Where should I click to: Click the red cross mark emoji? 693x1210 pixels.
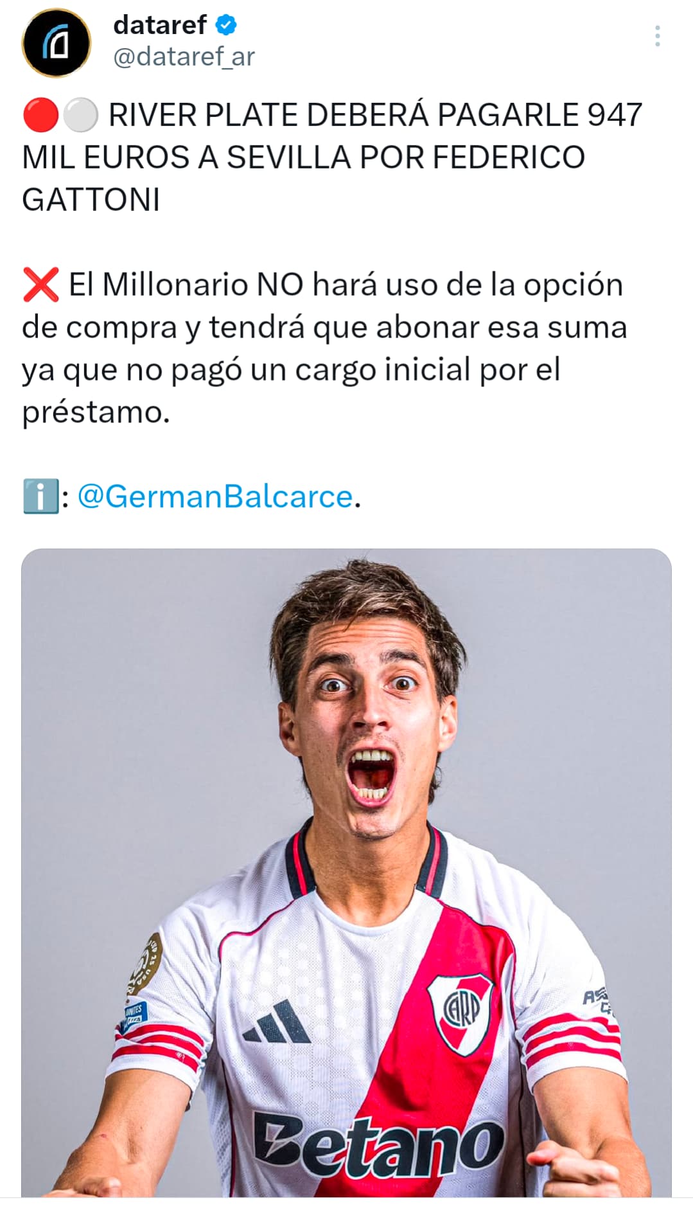tap(41, 285)
